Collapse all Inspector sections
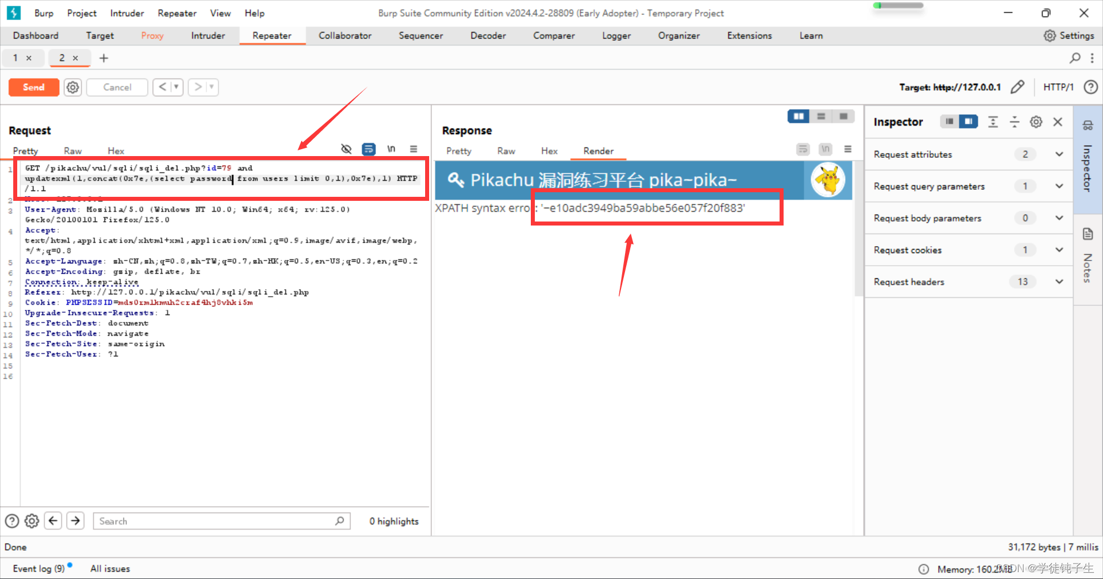Viewport: 1103px width, 579px height. click(1015, 122)
